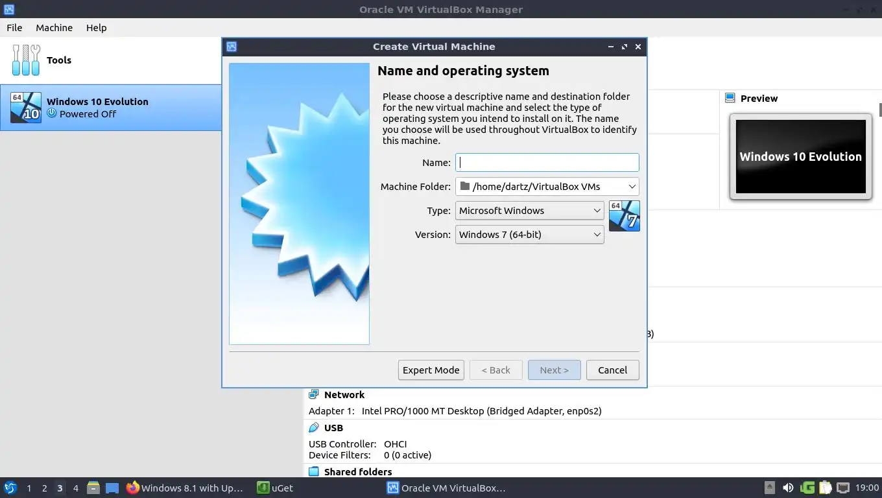
Task: Click the Oracle VM VirtualBox Manager title icon
Action: pyautogui.click(x=9, y=9)
